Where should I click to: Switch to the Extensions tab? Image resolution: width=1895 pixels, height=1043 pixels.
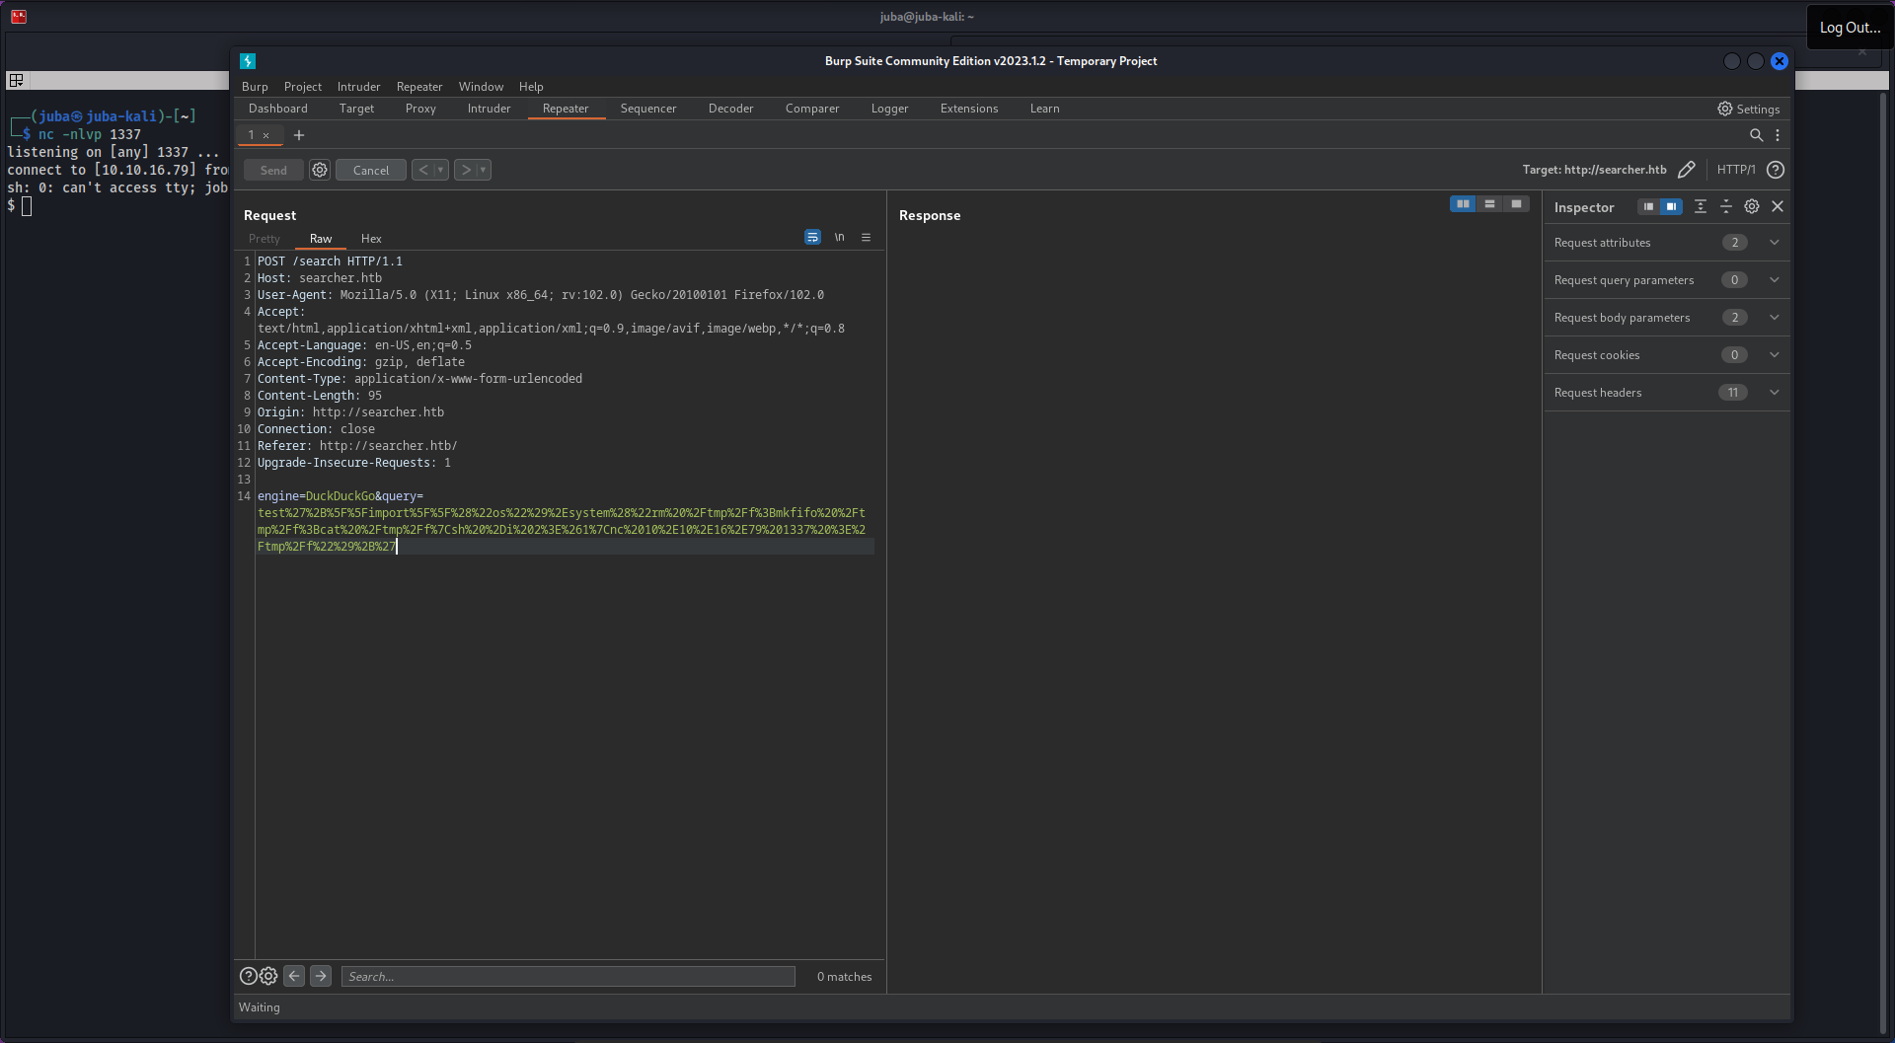[969, 109]
